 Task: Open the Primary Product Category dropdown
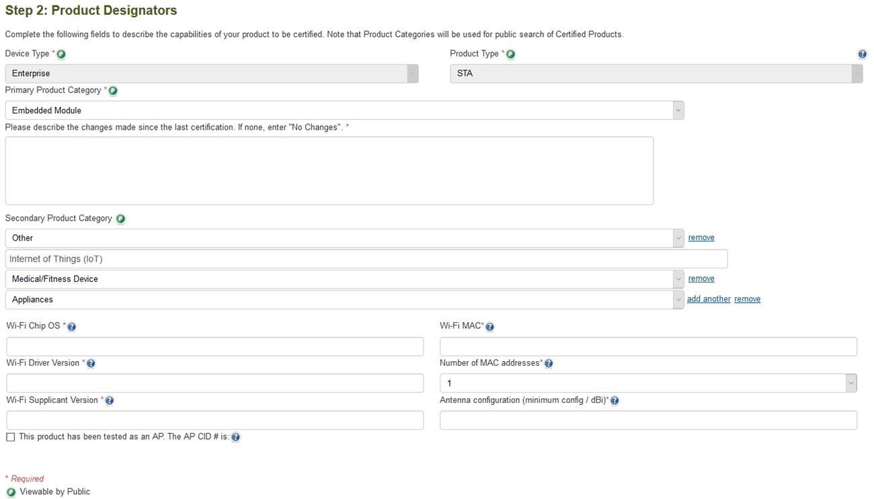coord(344,110)
